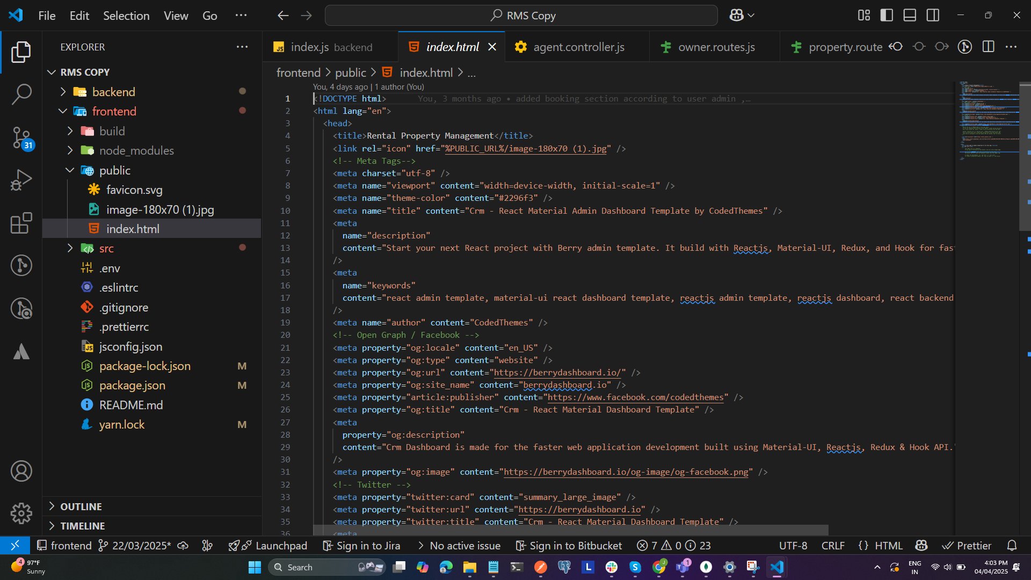Click the editor horizontal scrollbar

tap(570, 530)
